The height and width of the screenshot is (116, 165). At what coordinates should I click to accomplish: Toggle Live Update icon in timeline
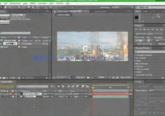(58, 86)
